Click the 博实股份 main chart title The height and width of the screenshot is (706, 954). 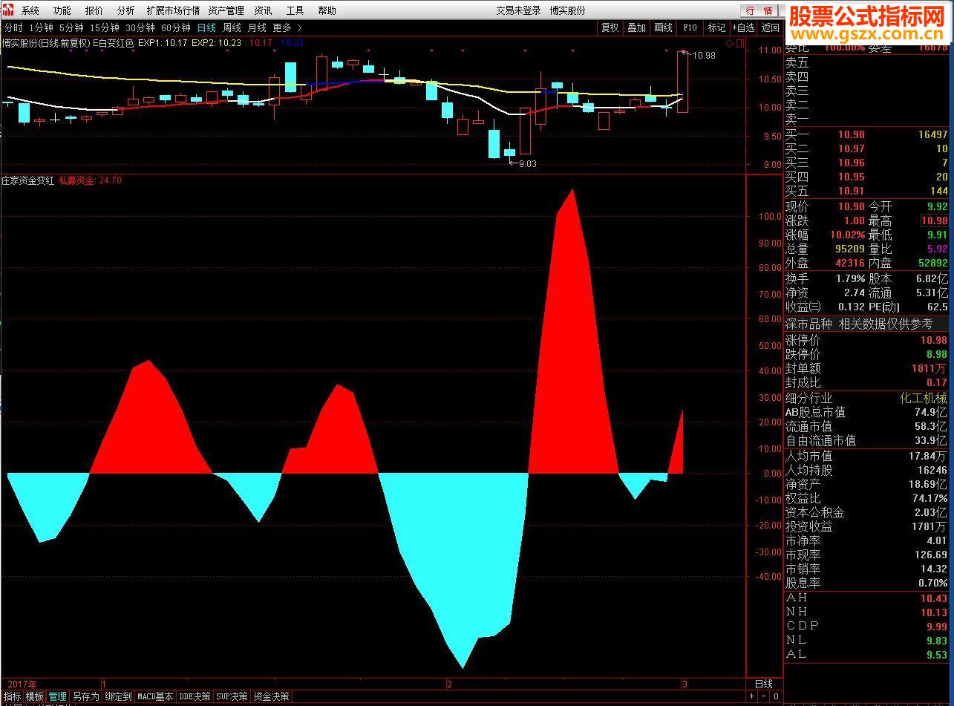coord(45,42)
